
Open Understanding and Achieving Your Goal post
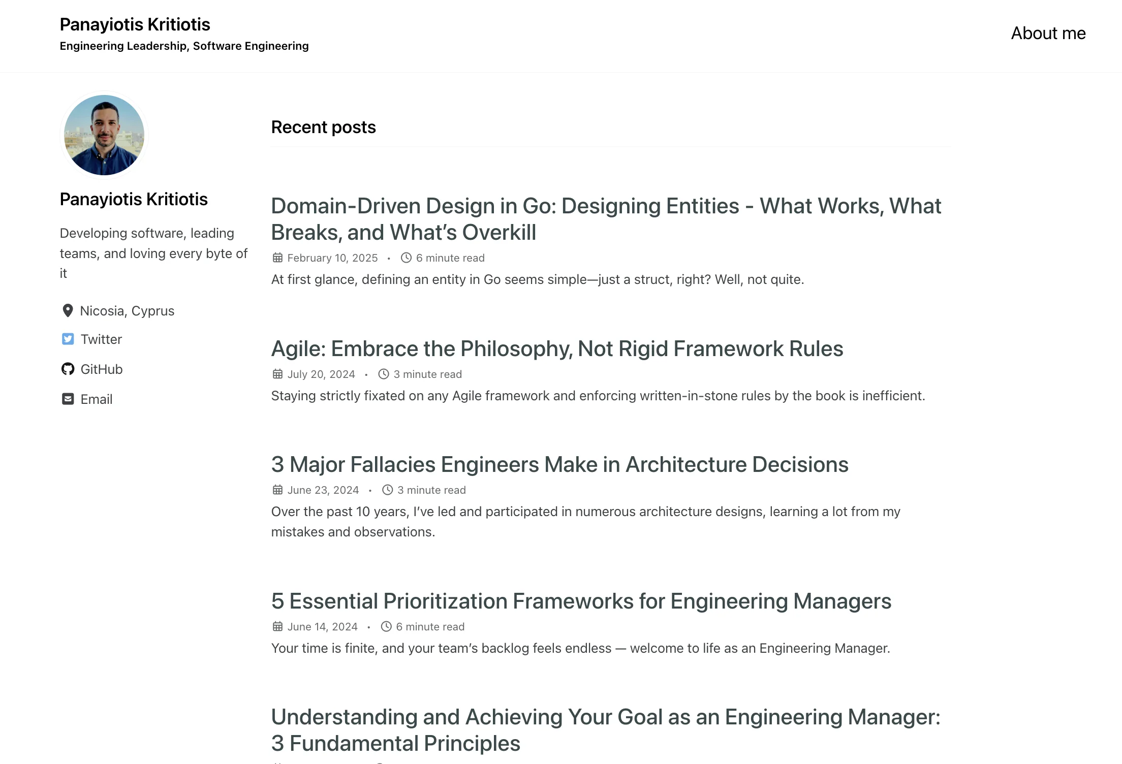tap(606, 730)
